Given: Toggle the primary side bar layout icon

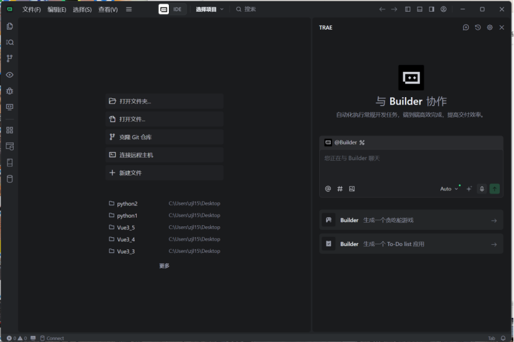Looking at the screenshot, I should click(408, 9).
